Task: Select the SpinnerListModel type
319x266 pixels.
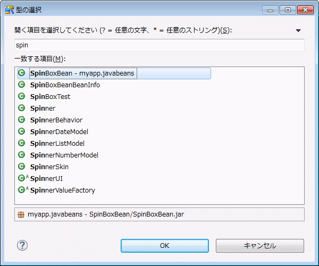Action: (57, 143)
